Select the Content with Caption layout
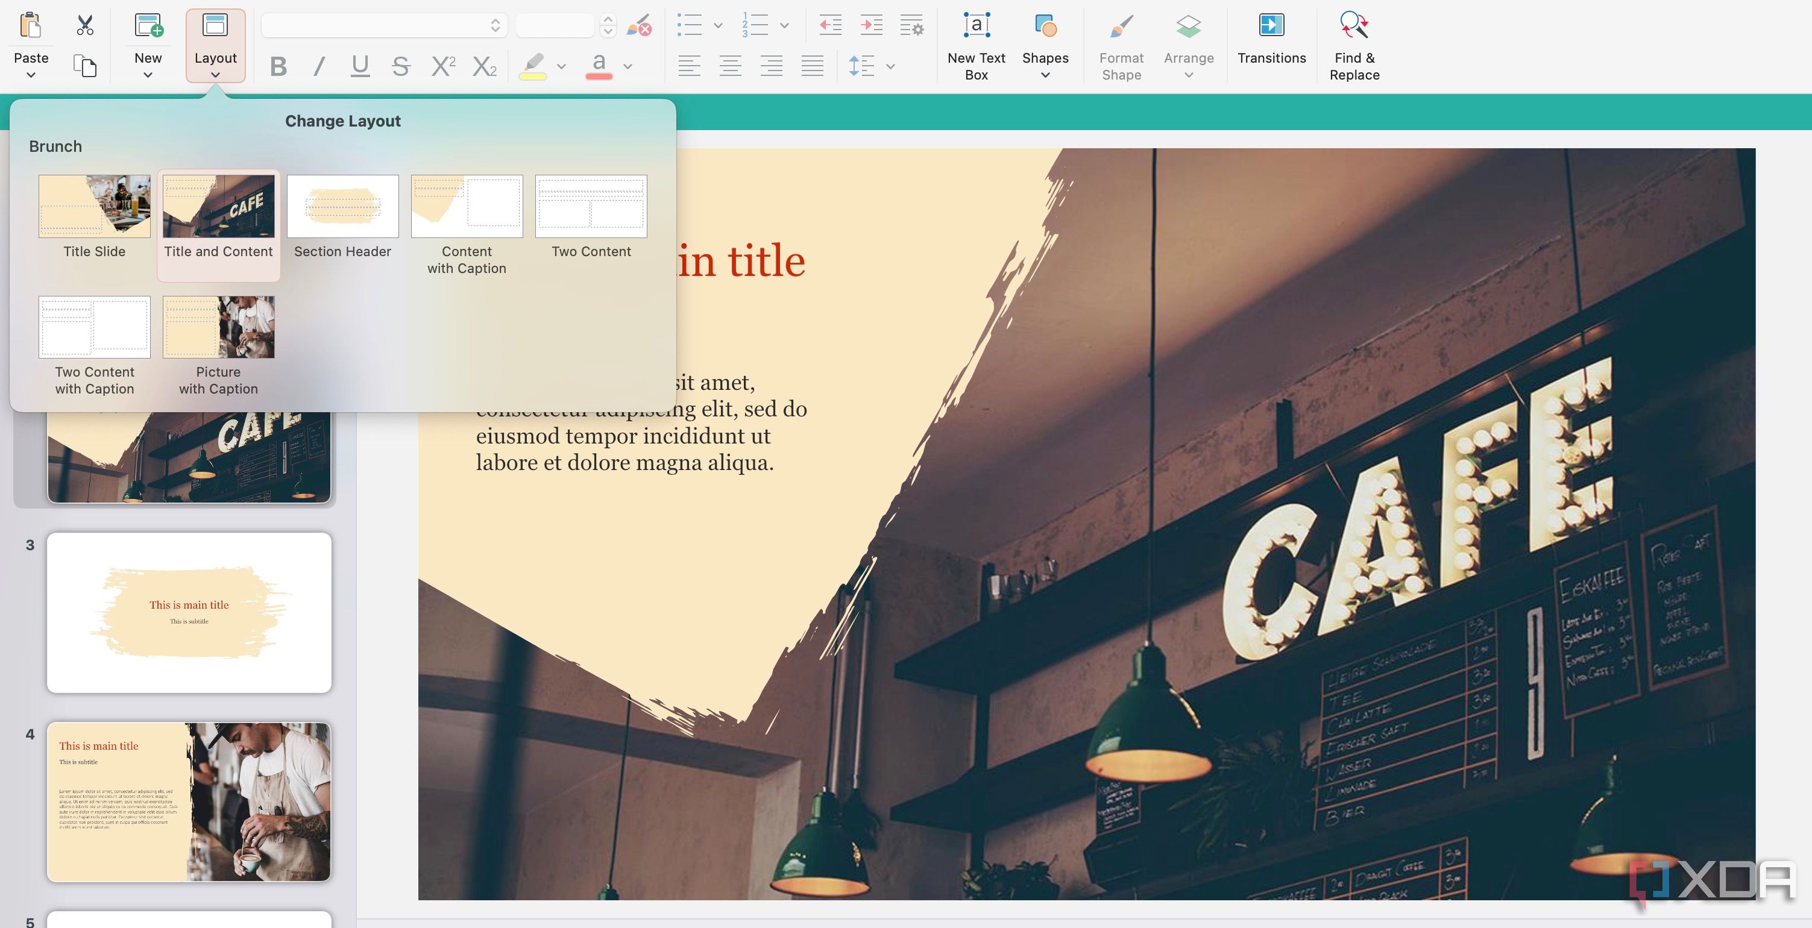This screenshot has height=928, width=1812. [x=467, y=225]
